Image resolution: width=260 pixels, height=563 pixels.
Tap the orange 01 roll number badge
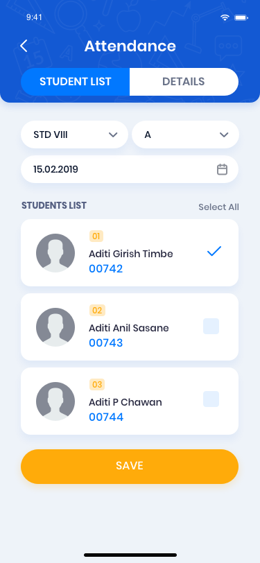(96, 236)
